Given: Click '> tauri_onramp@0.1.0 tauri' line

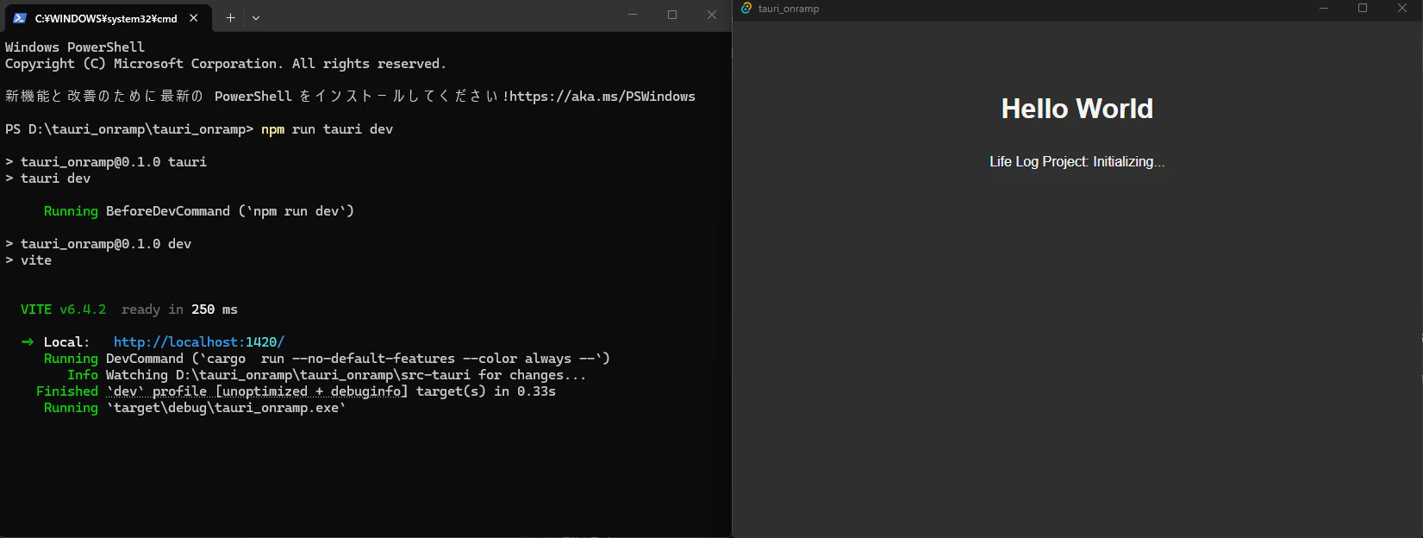Looking at the screenshot, I should point(106,162).
